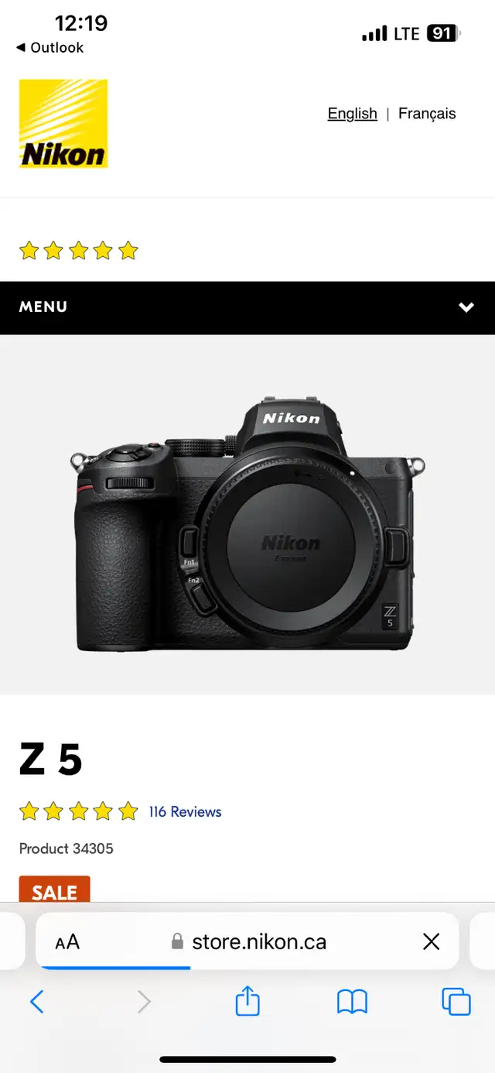Show open tabs overview icon
The width and height of the screenshot is (495, 1073).
pos(456,1002)
